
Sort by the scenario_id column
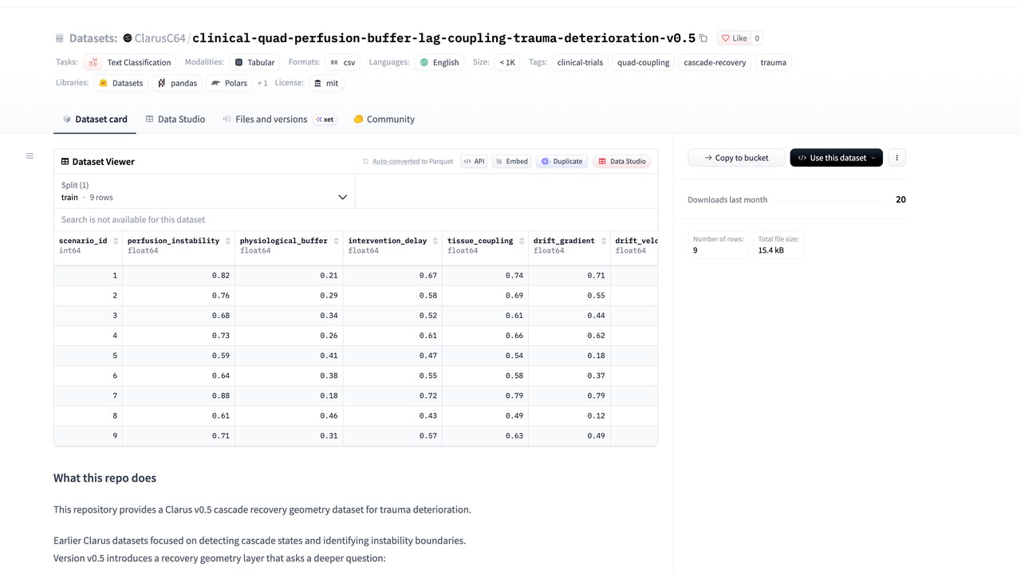click(x=116, y=241)
